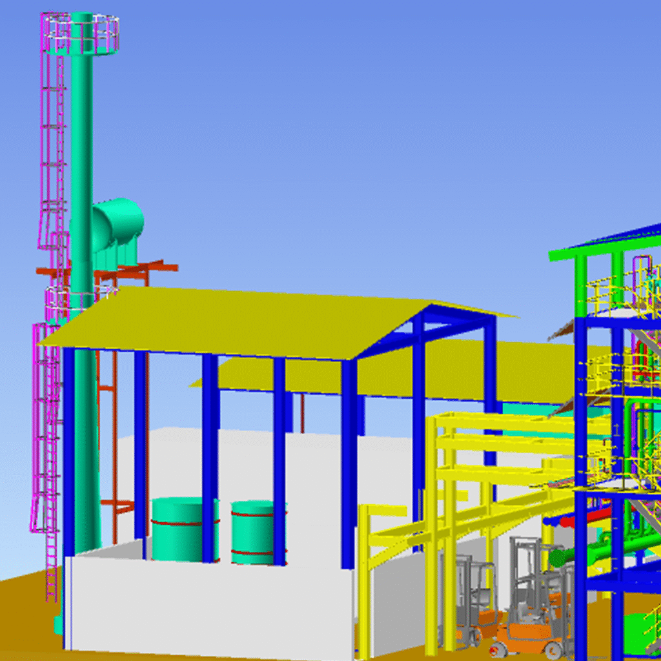Click the white front wall of the shed
Viewport: 661px width, 661px height.
click(207, 607)
